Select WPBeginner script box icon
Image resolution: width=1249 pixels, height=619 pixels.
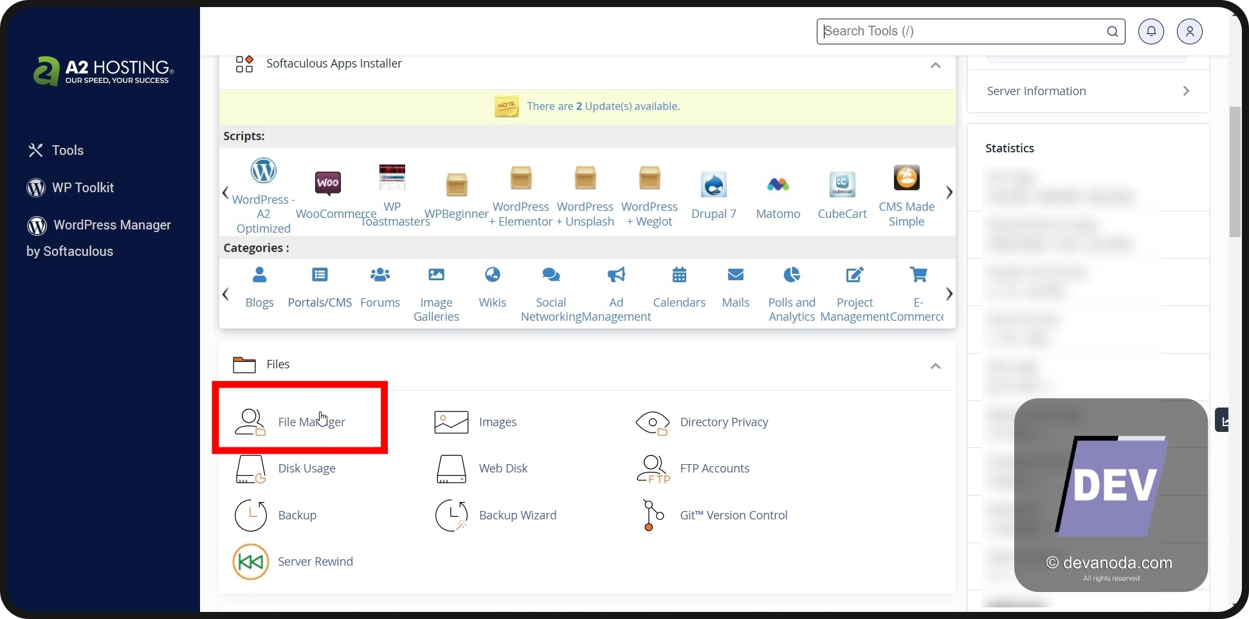(x=457, y=184)
